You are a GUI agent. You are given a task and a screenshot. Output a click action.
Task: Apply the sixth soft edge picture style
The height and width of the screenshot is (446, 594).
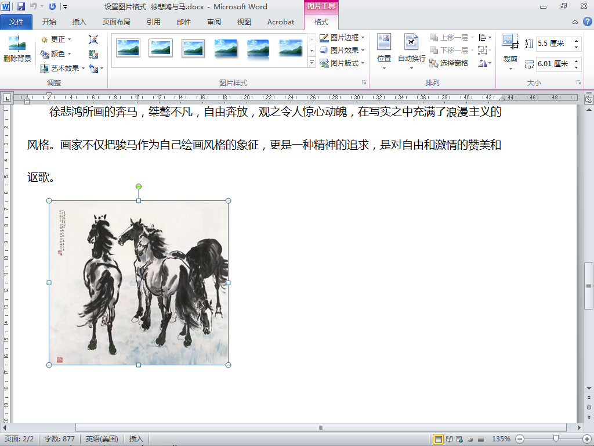[291, 48]
